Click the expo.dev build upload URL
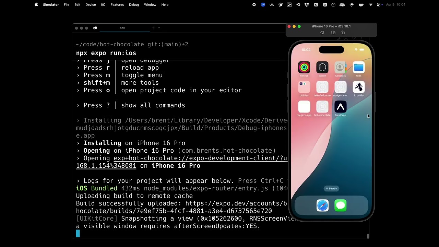439x247 pixels. click(x=236, y=203)
